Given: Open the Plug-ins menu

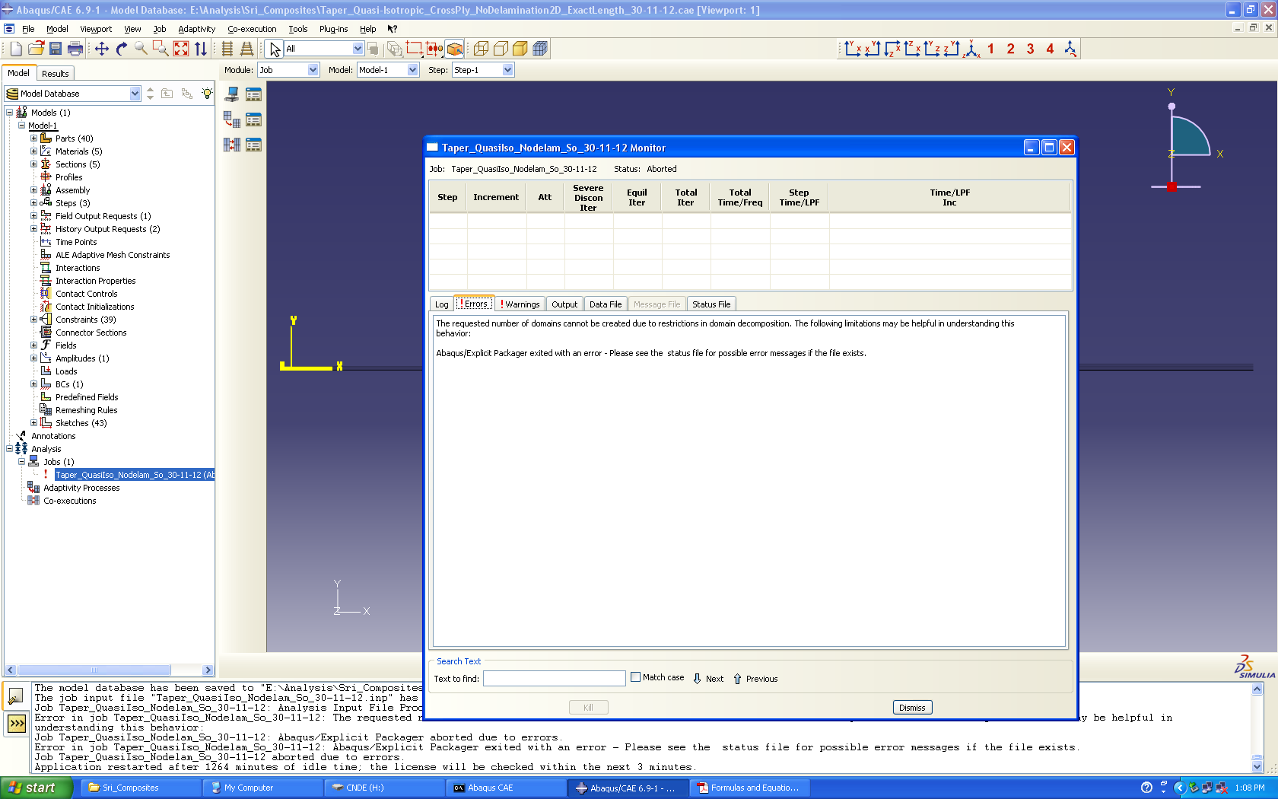Looking at the screenshot, I should [333, 29].
